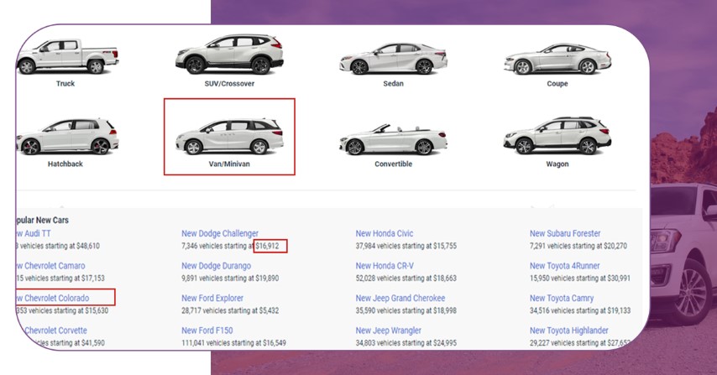Click '111,041 vehicles starting at $16,549' text
Viewport: 717px width, 375px height.
click(x=233, y=343)
